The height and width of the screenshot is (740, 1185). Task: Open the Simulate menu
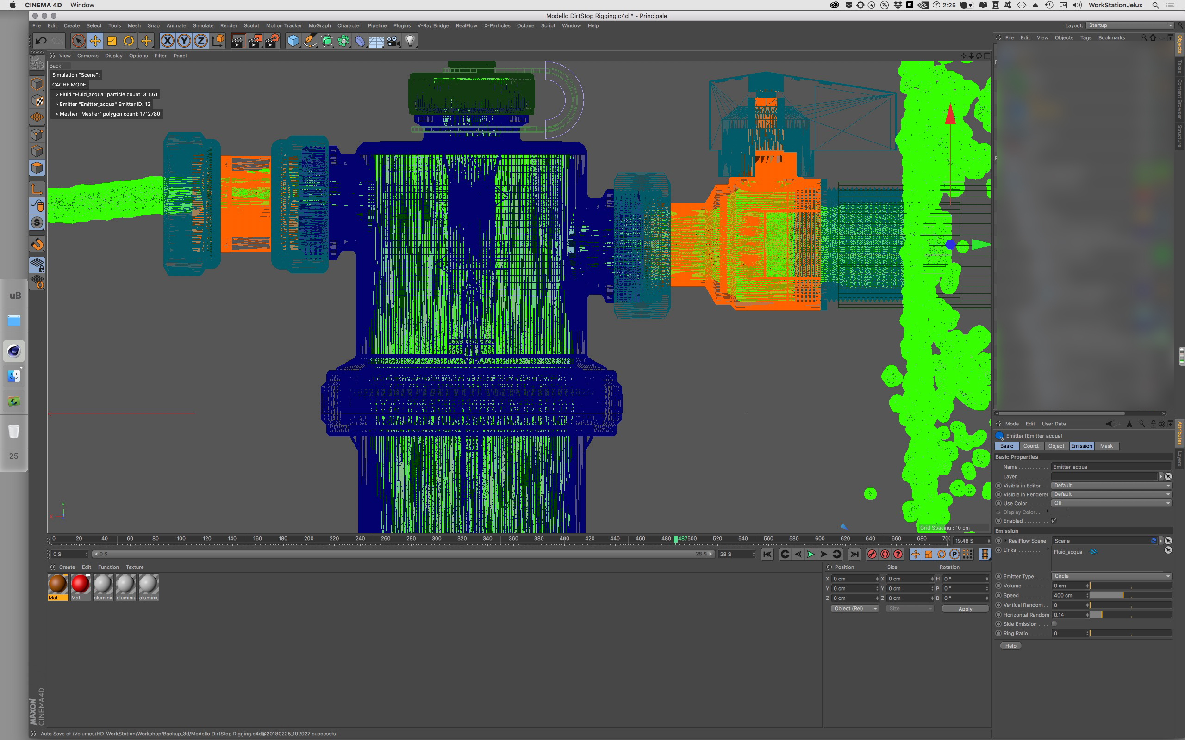(x=203, y=25)
